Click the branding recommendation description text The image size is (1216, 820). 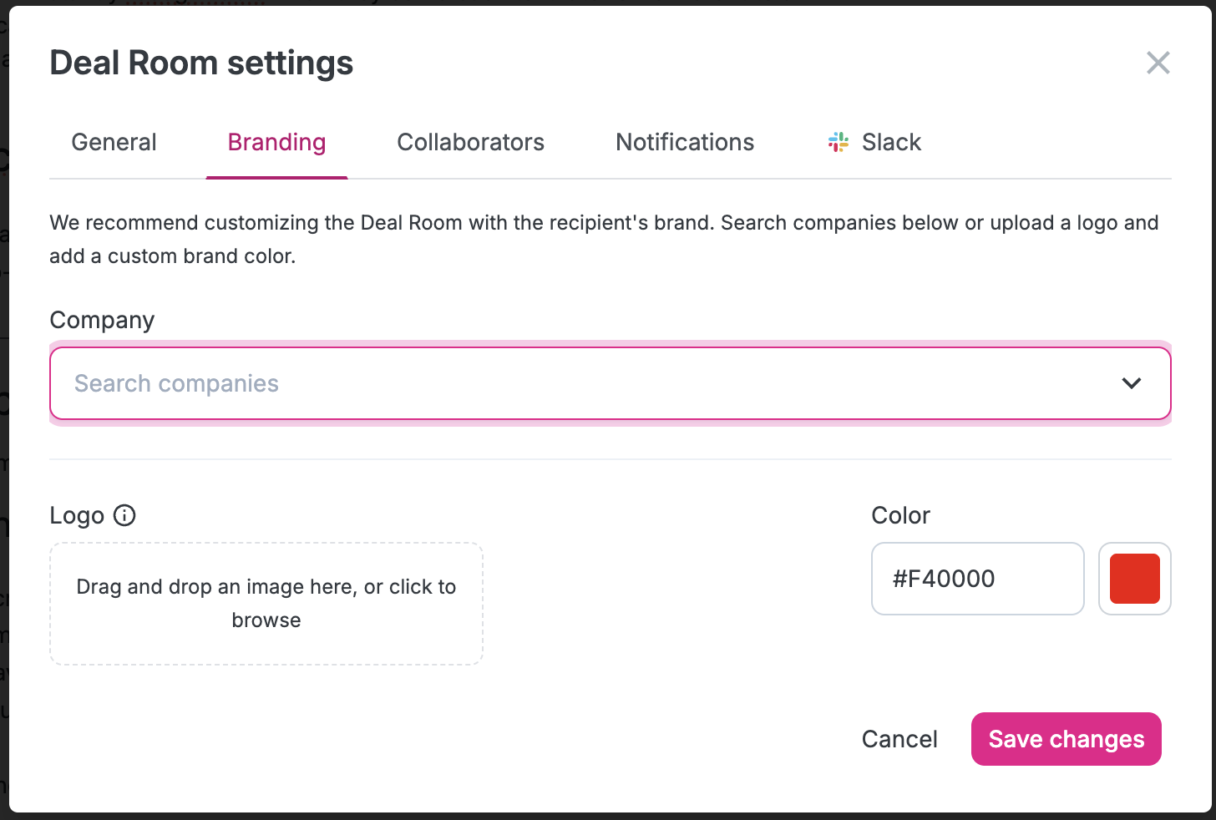pyautogui.click(x=604, y=240)
